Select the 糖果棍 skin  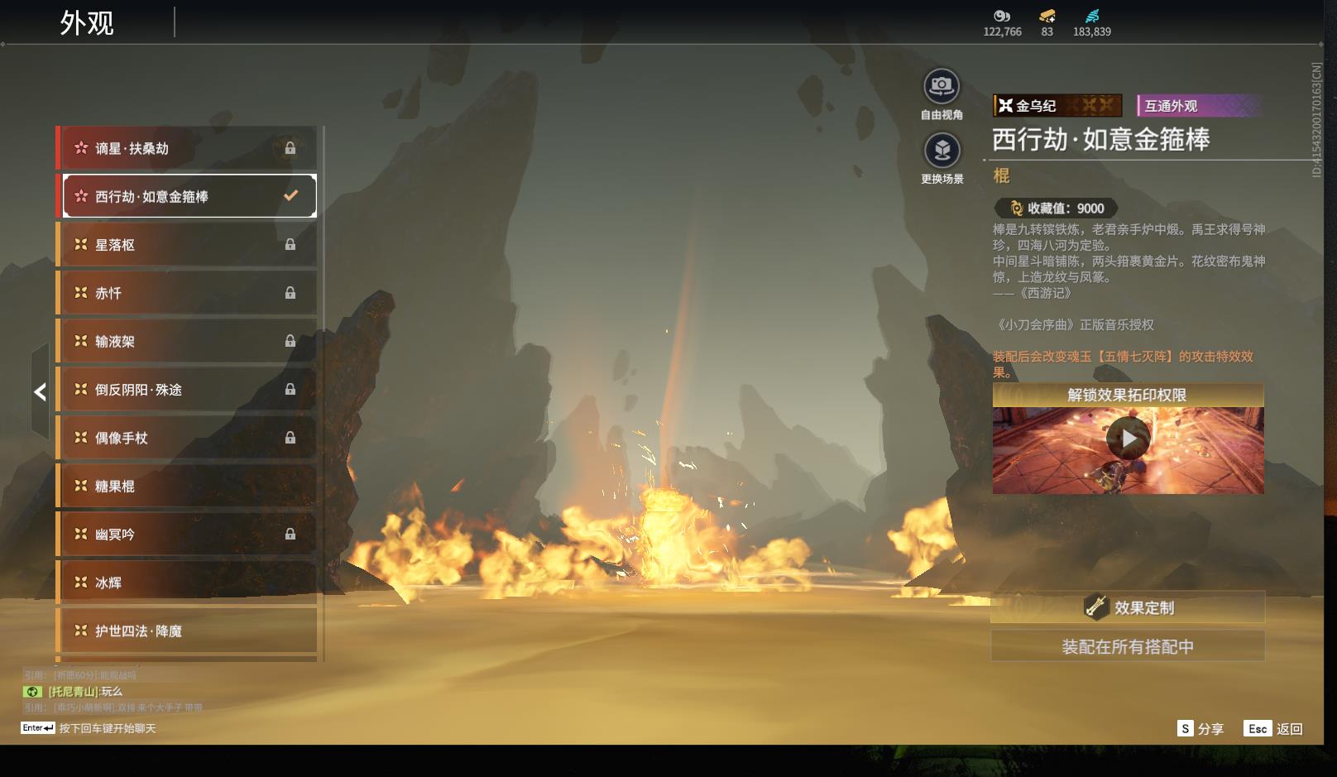coord(186,487)
